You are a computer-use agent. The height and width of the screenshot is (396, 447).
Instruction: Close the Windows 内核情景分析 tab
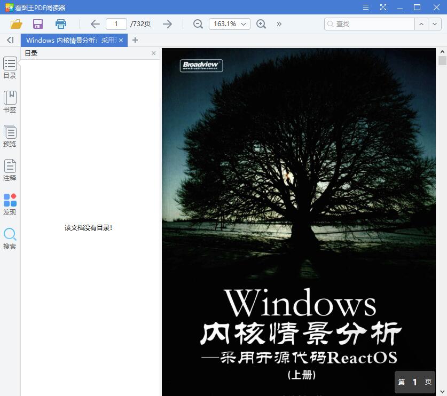pos(121,41)
